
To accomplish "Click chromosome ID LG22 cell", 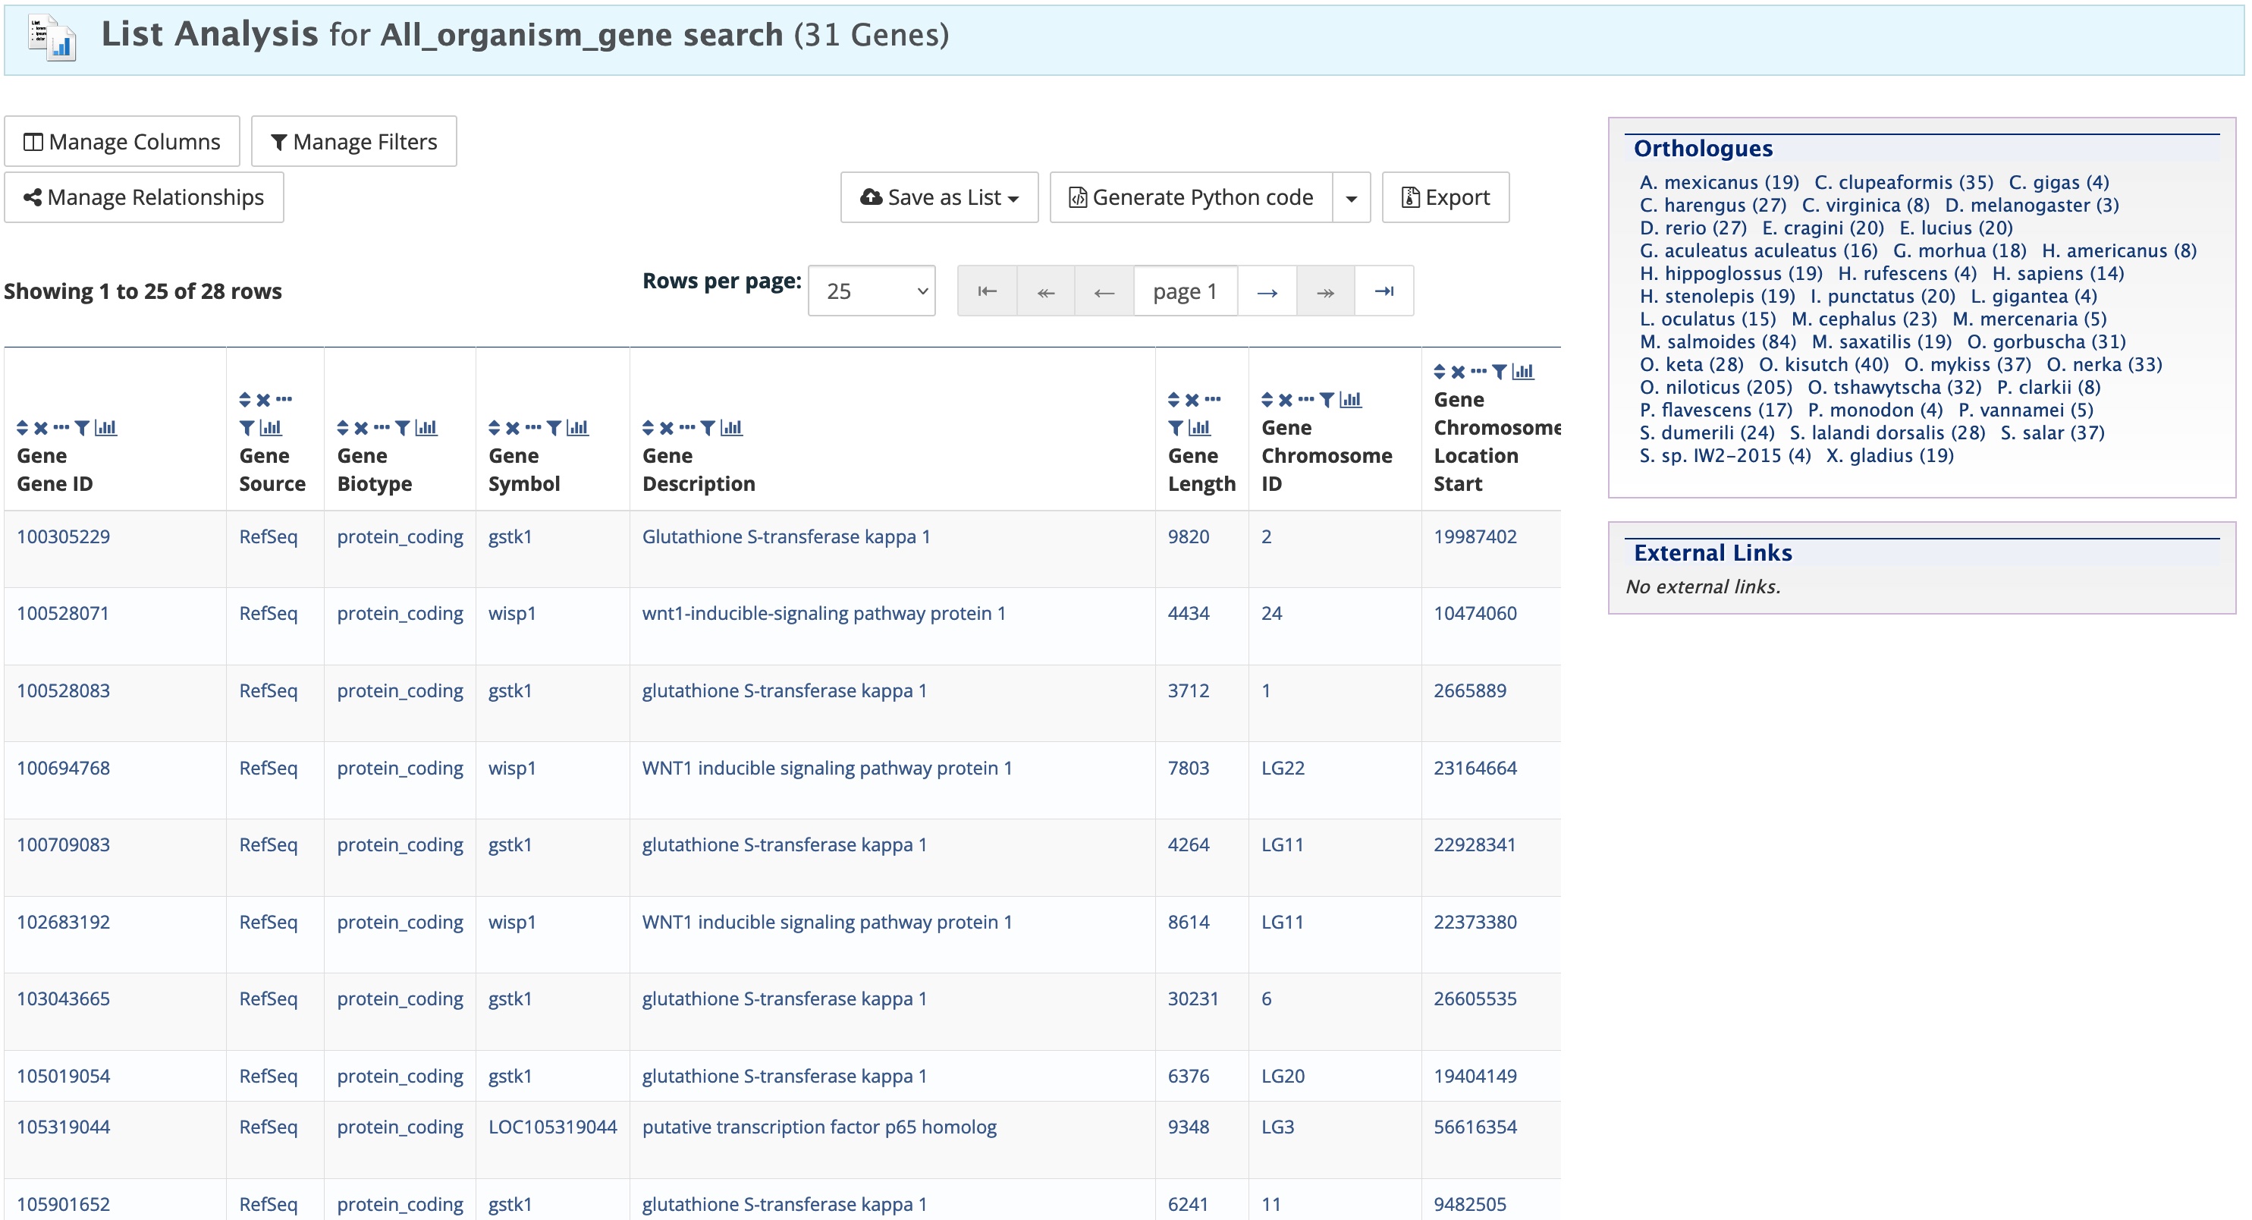I will click(1283, 769).
